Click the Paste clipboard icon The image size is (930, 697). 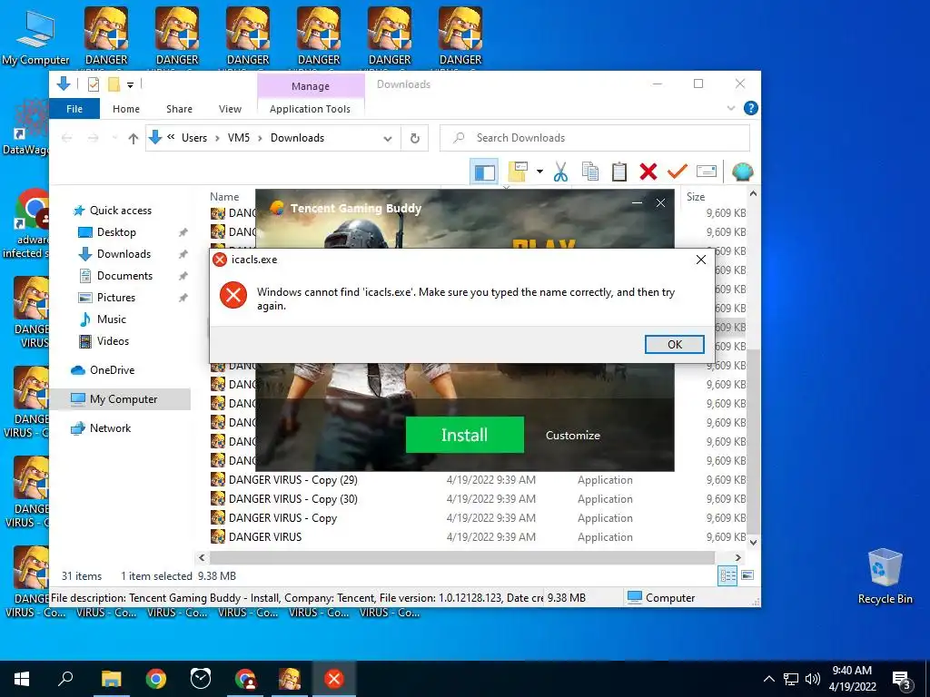[618, 172]
